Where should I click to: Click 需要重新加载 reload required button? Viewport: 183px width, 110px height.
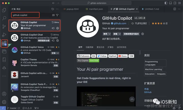(44, 40)
